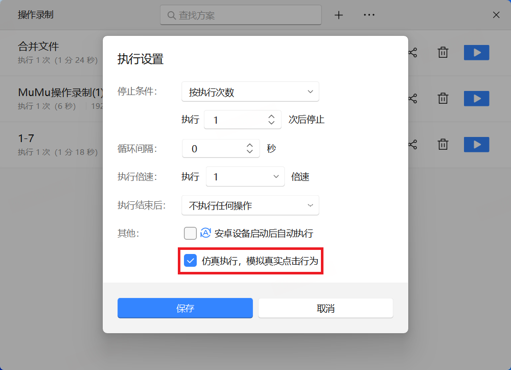Click trash icon for 1-7 recording

443,145
